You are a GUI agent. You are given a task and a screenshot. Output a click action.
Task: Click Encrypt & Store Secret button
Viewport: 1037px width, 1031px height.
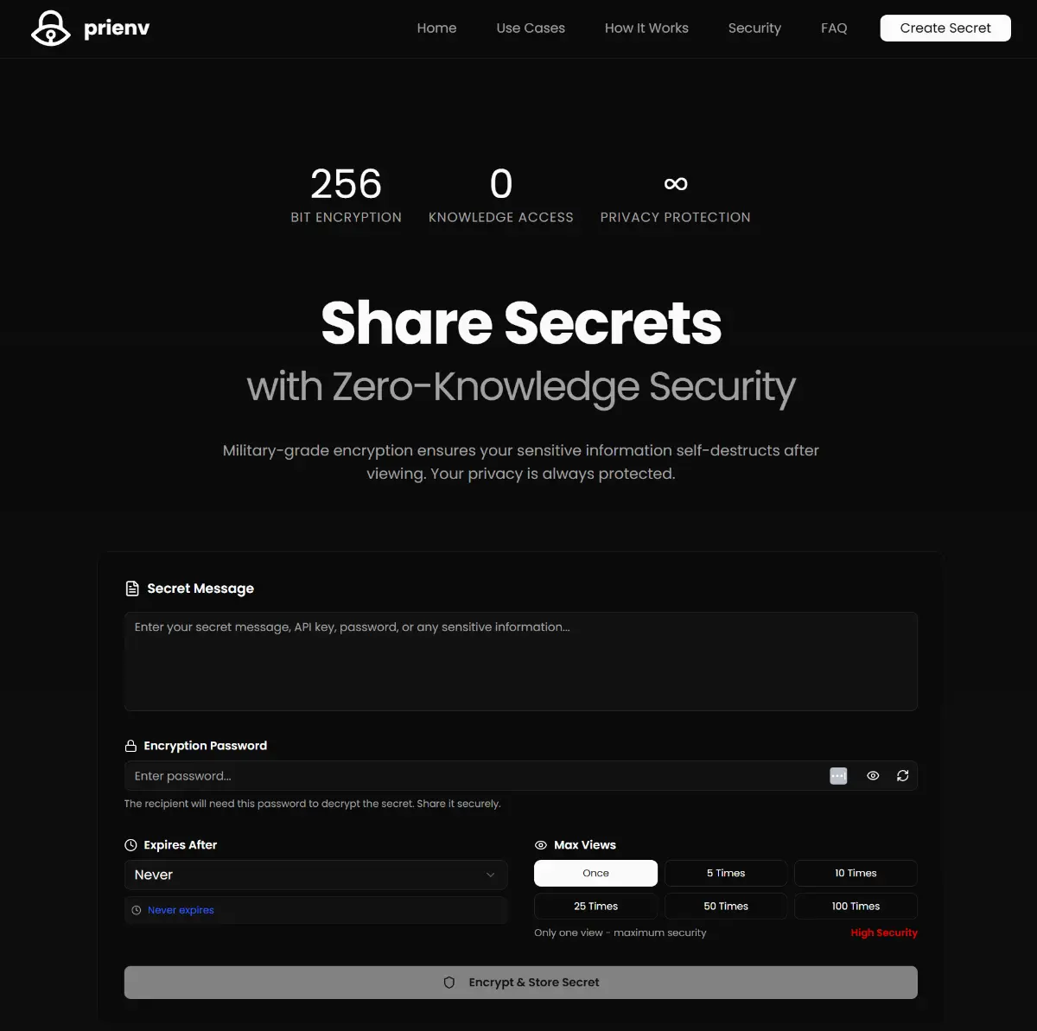point(521,983)
